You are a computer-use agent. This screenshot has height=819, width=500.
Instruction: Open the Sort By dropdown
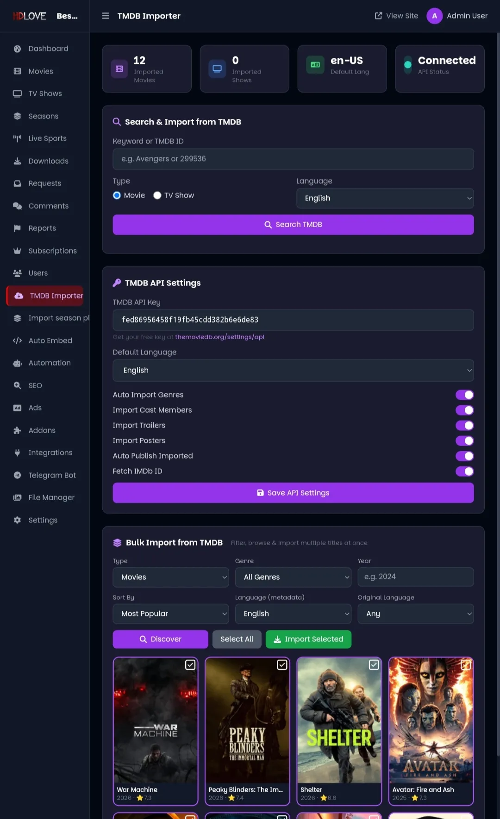point(171,614)
